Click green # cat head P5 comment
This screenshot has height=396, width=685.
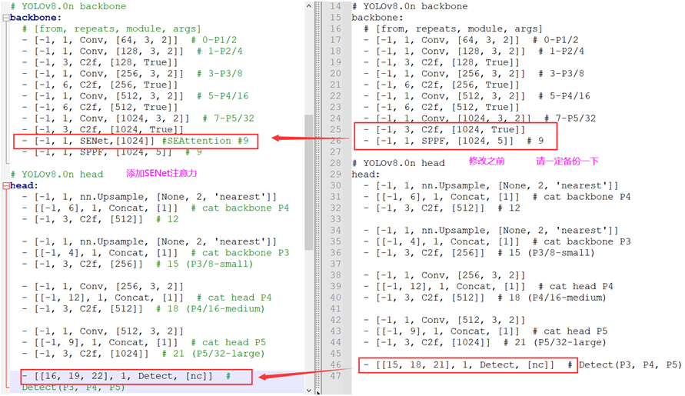[228, 342]
